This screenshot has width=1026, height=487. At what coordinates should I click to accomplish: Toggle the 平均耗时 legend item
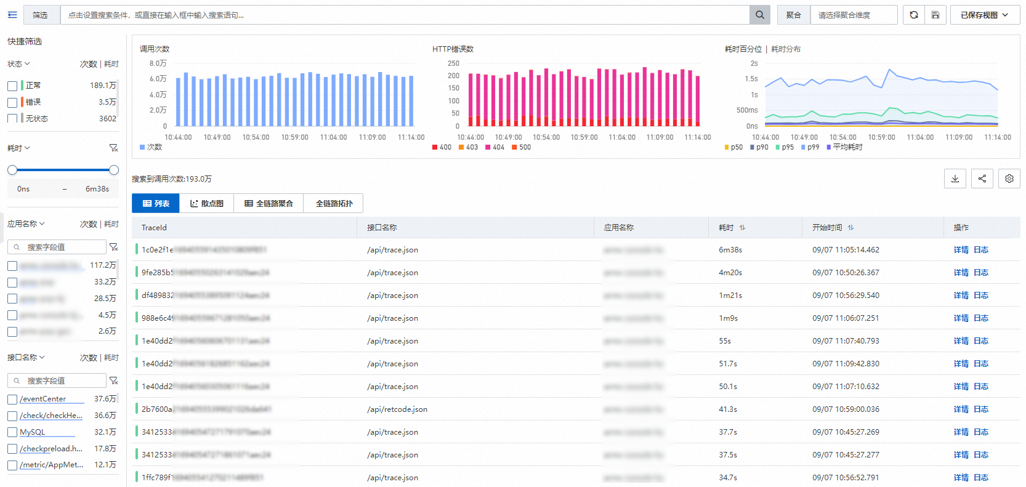(844, 147)
